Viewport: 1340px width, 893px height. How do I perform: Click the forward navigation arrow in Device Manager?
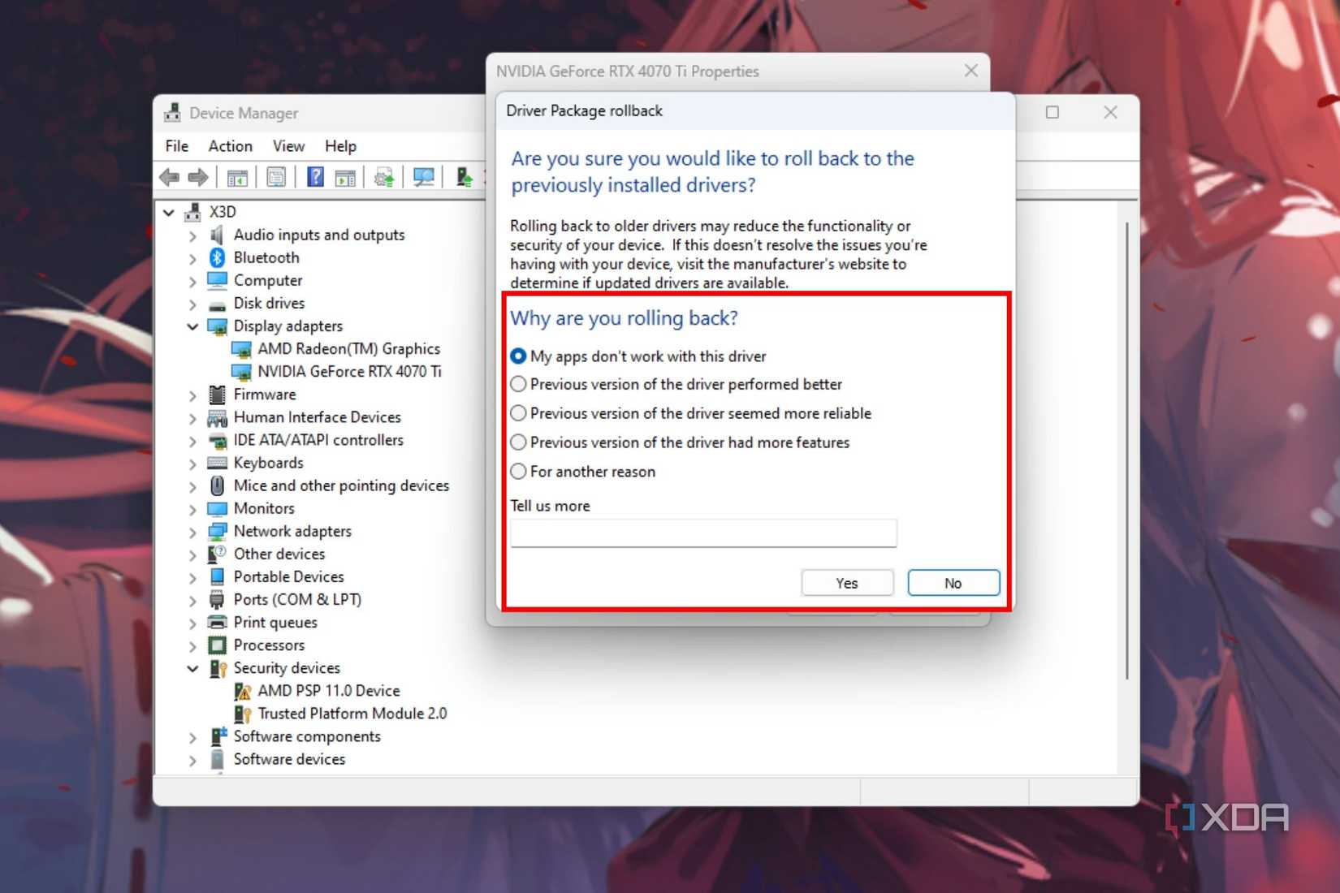[x=197, y=177]
